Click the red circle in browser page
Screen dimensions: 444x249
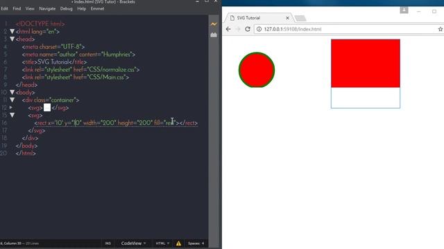(x=257, y=70)
